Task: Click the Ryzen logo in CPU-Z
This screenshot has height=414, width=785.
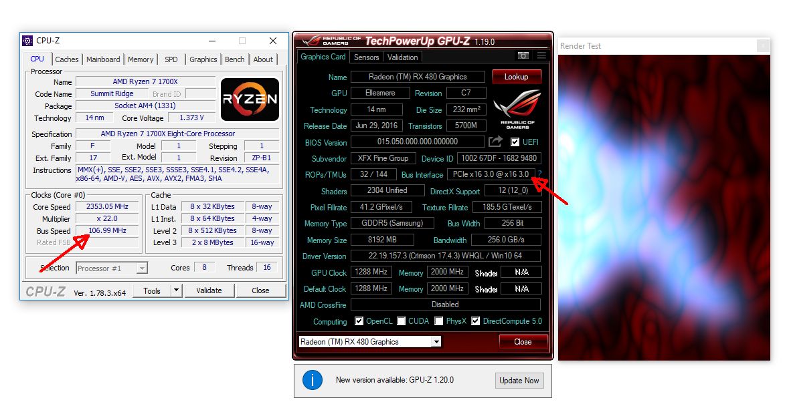Action: (x=250, y=99)
